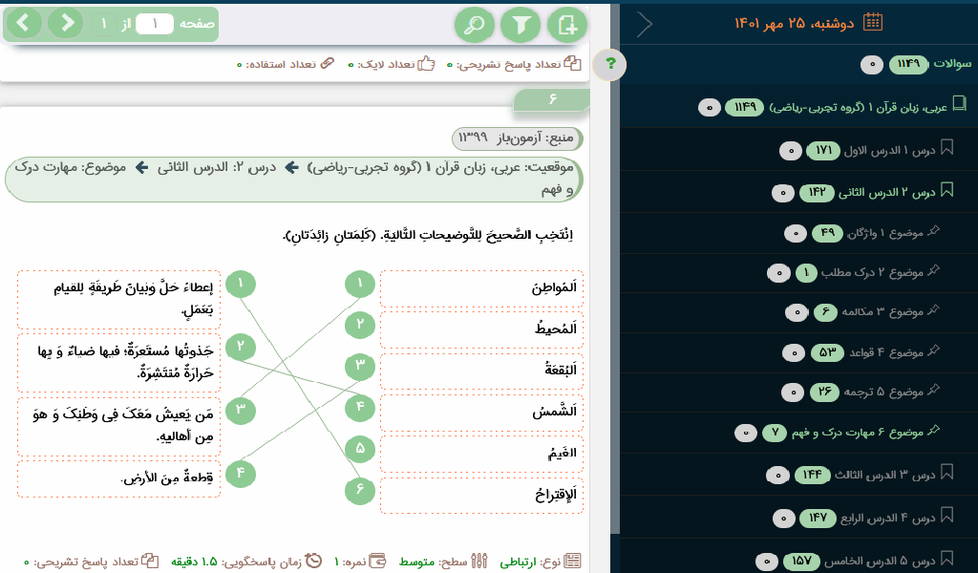Click the sliders icon beside سطح: متوسط
The image size is (978, 573).
click(479, 561)
